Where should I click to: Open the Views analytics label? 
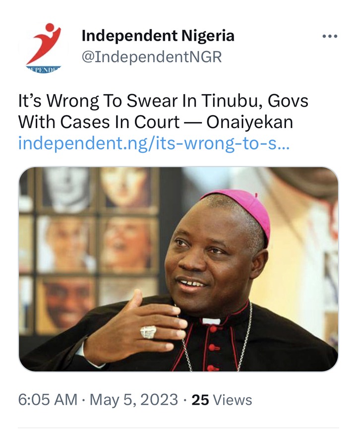tap(233, 400)
